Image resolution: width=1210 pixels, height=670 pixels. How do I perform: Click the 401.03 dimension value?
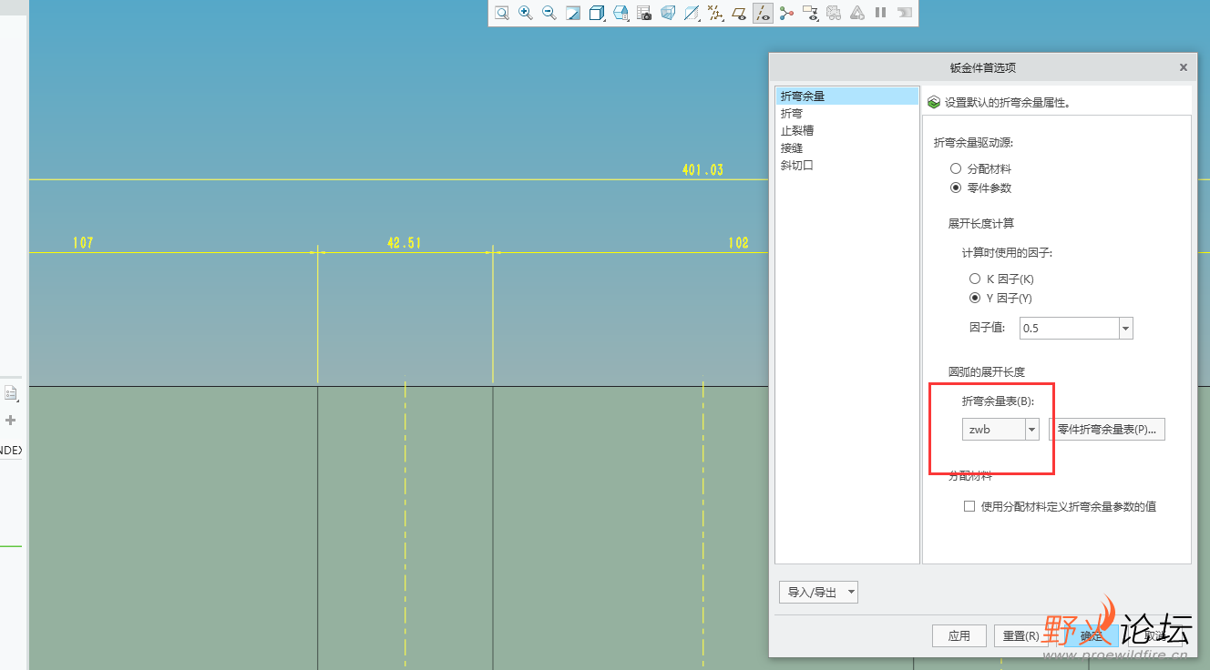coord(702,170)
